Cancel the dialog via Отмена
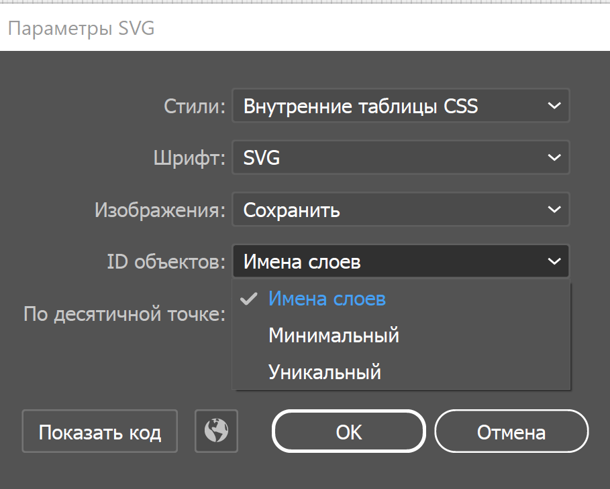The width and height of the screenshot is (610, 489). tap(511, 431)
